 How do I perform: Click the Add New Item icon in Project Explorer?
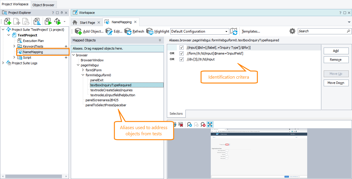pos(7,21)
